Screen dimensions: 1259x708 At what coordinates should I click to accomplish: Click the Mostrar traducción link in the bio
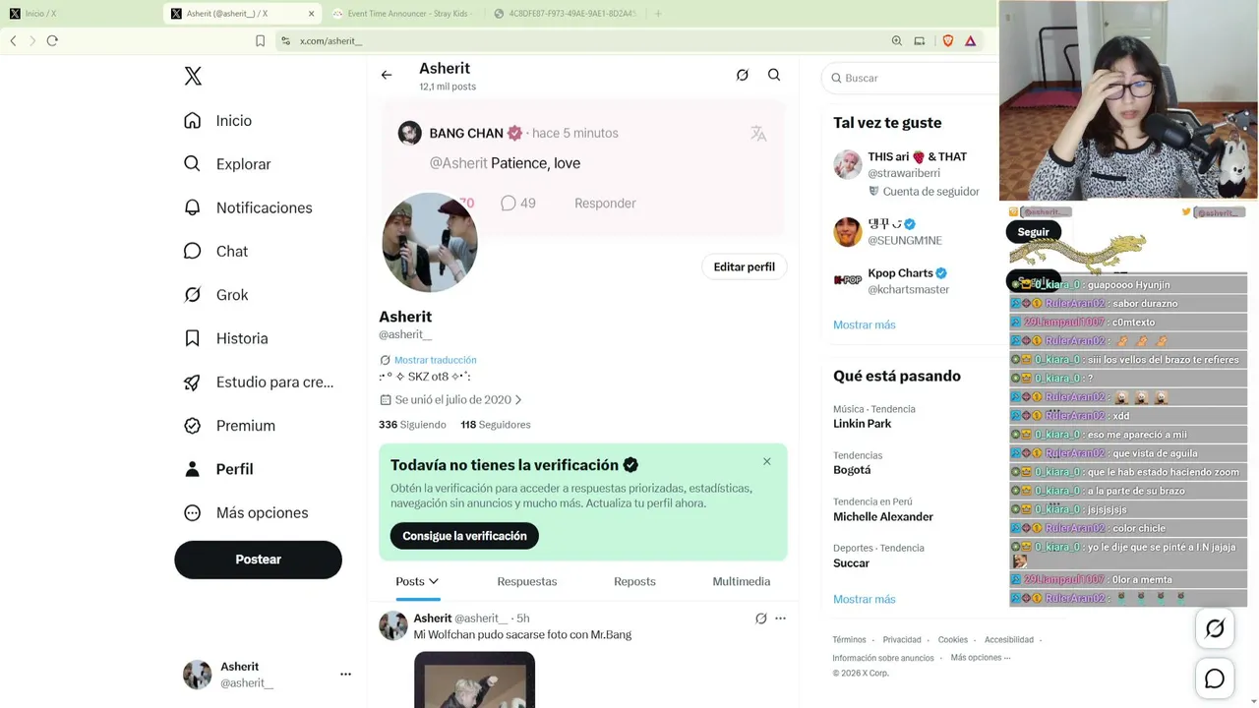click(x=436, y=360)
